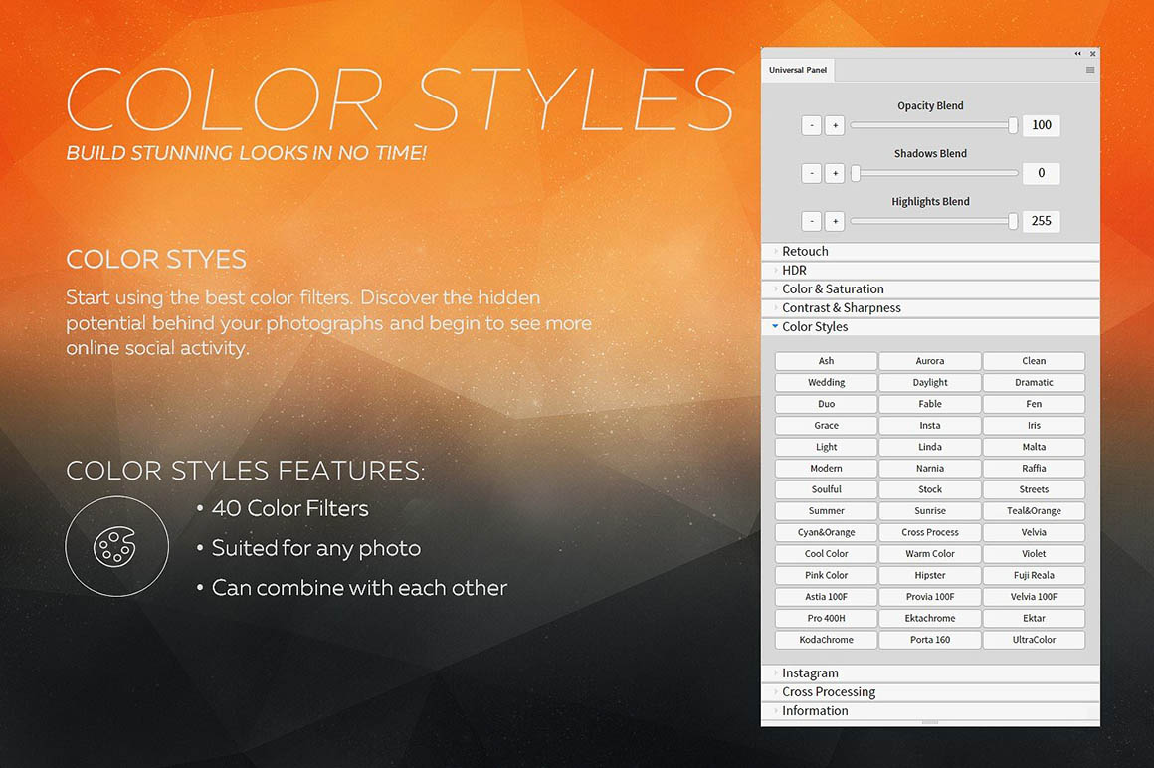Open the Universal Panel flyout menu icon
Screen dimensions: 1154x768
[x=1090, y=70]
